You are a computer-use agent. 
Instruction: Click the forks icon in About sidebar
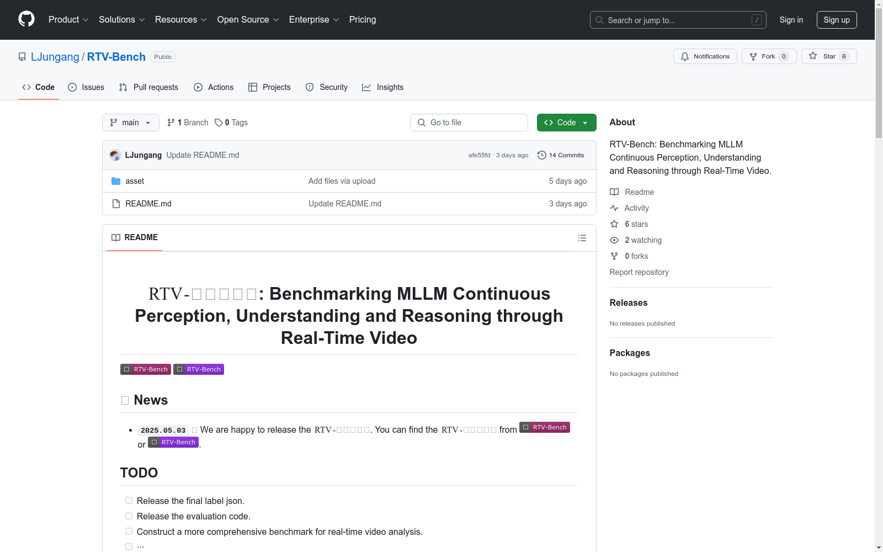(614, 256)
